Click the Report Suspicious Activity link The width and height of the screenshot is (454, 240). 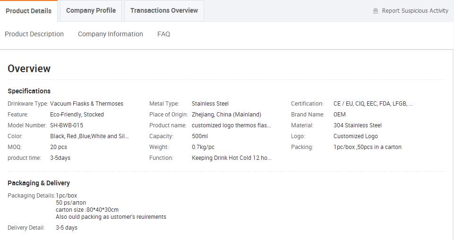coord(415,11)
